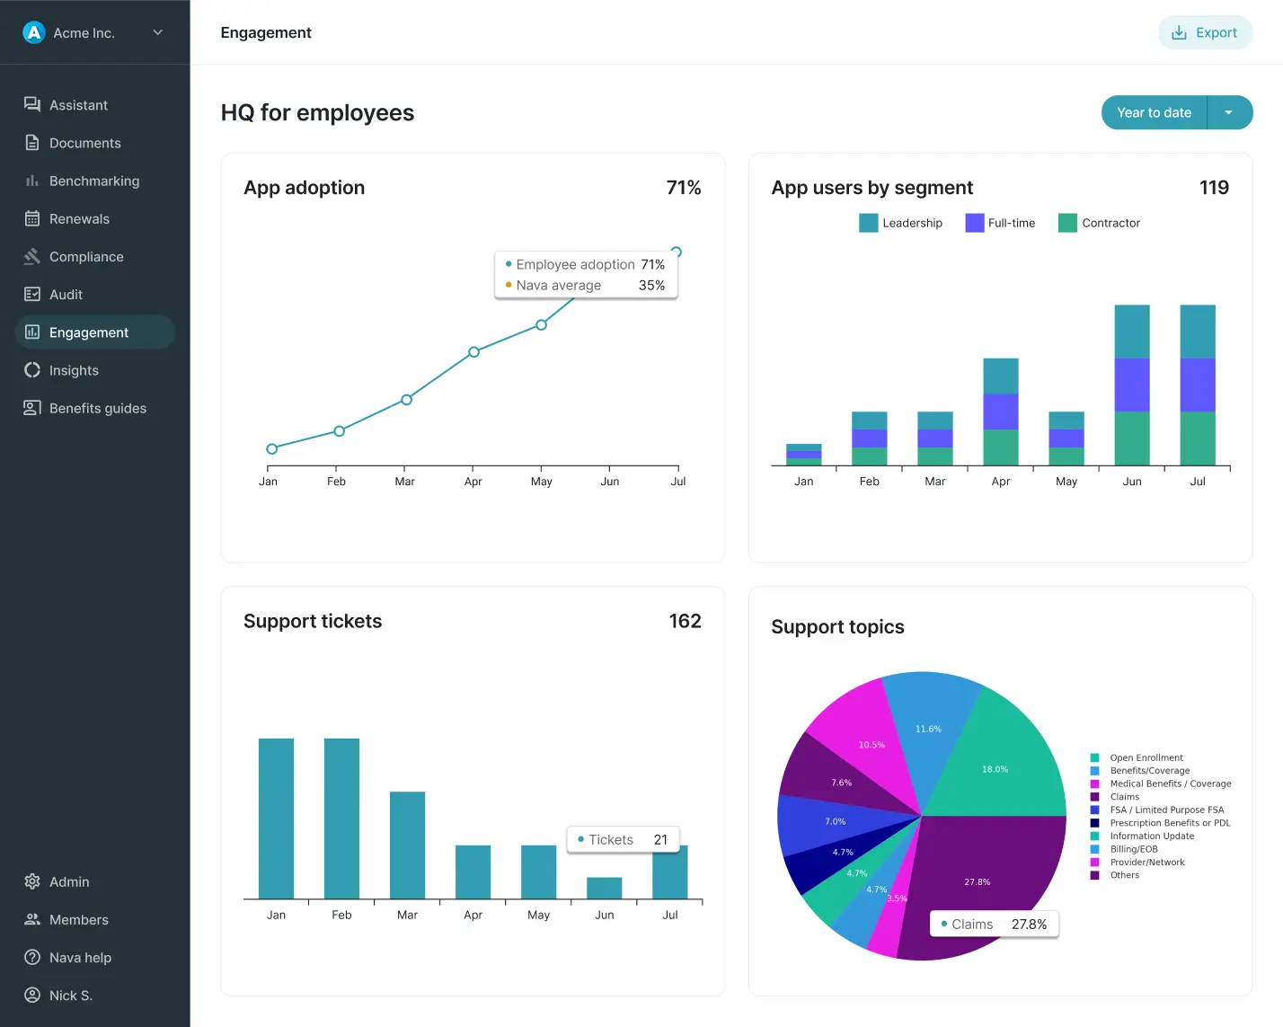Open Nava help
Screen dimensions: 1283x1027
[79, 957]
